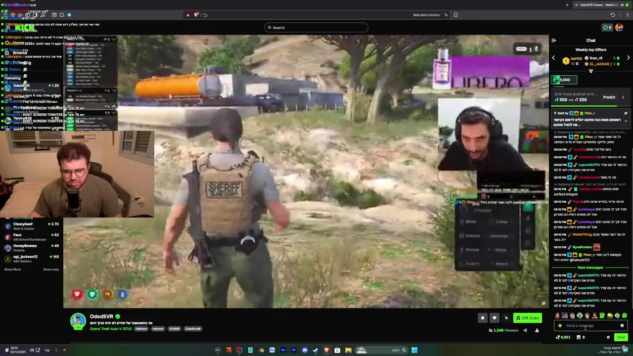Viewport: 633px width, 356px height.
Task: Open the Honeylimetea recommended channel
Action: point(31,248)
